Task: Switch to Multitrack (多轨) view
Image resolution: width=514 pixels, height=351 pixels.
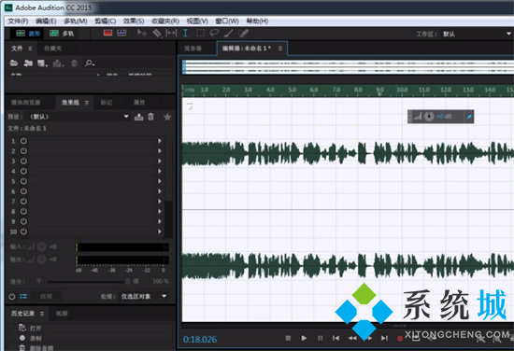Action: [x=62, y=34]
